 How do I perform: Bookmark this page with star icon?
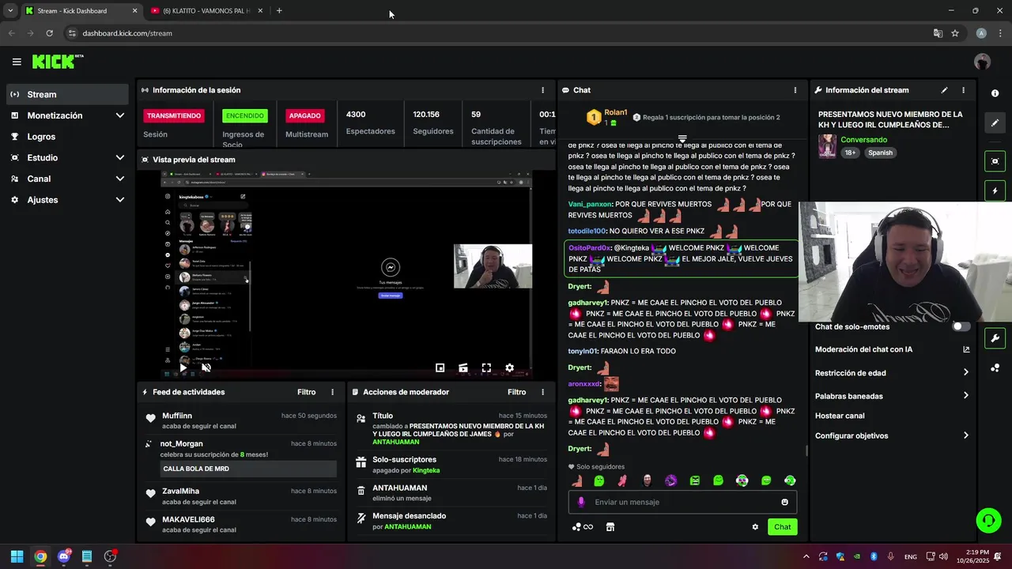(x=955, y=33)
